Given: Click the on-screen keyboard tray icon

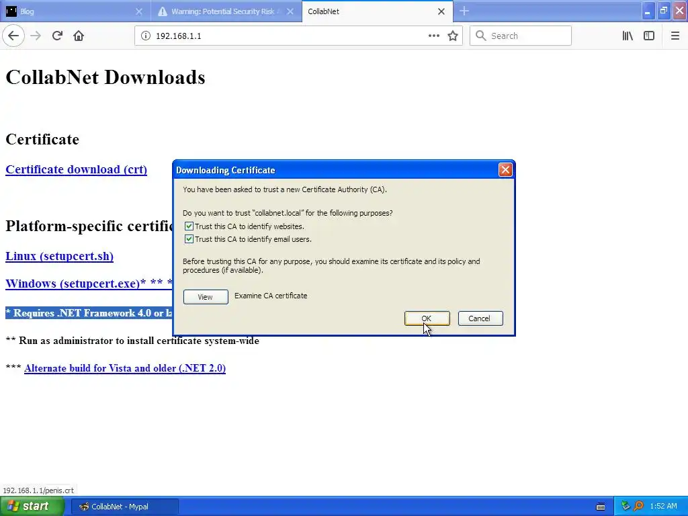Looking at the screenshot, I should [601, 507].
